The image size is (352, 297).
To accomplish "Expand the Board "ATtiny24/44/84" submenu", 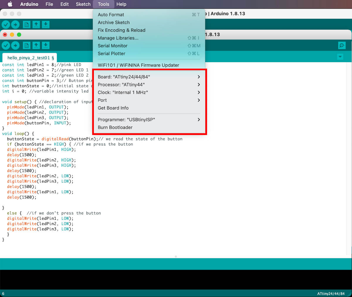I will click(x=149, y=77).
